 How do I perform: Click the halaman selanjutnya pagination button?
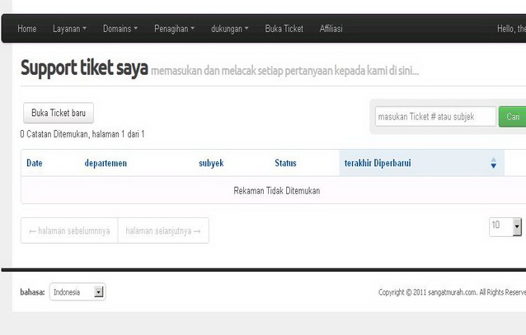[x=163, y=230]
